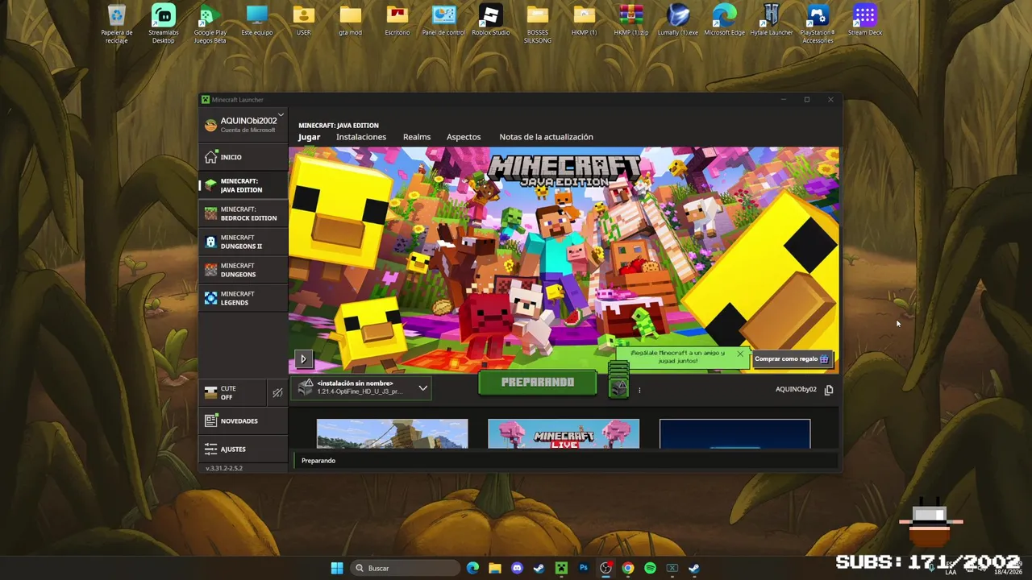Open the three-dot options beside play button
The width and height of the screenshot is (1032, 580).
(x=639, y=391)
